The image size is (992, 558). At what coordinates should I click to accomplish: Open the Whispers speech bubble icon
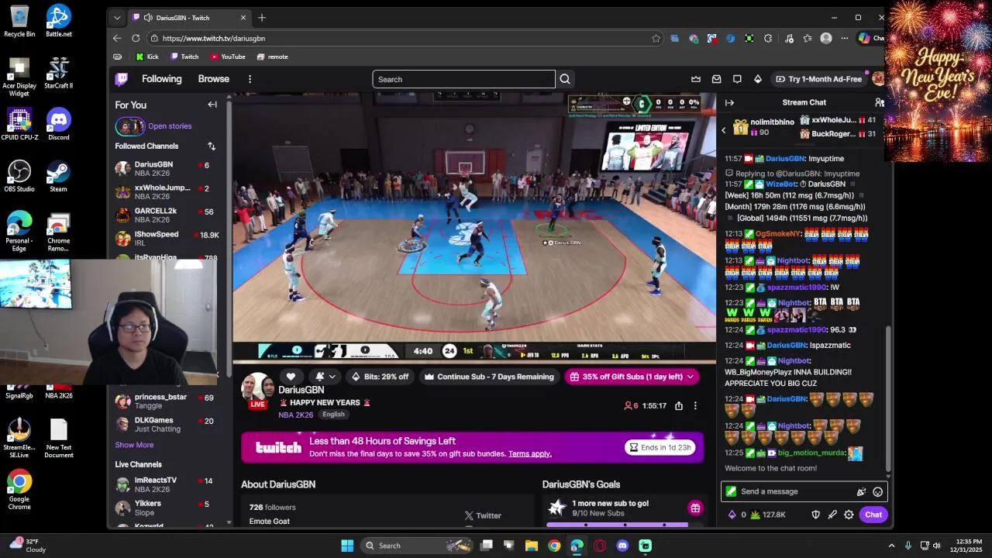737,79
